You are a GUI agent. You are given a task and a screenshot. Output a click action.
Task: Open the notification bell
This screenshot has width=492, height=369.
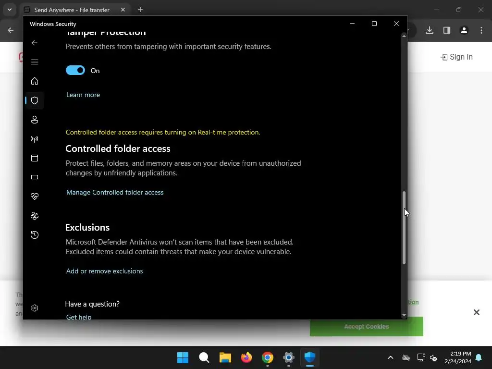(x=479, y=357)
